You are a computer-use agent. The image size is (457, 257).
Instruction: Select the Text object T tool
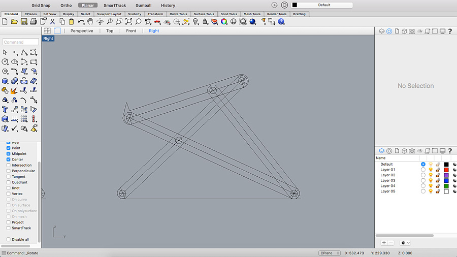[5, 110]
